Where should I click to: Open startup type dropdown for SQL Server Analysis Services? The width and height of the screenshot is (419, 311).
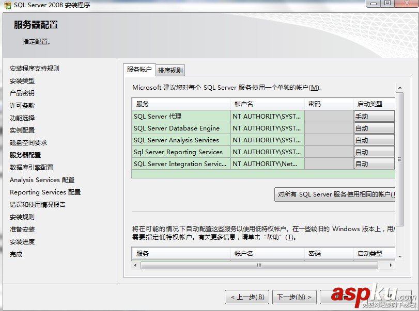click(374, 140)
